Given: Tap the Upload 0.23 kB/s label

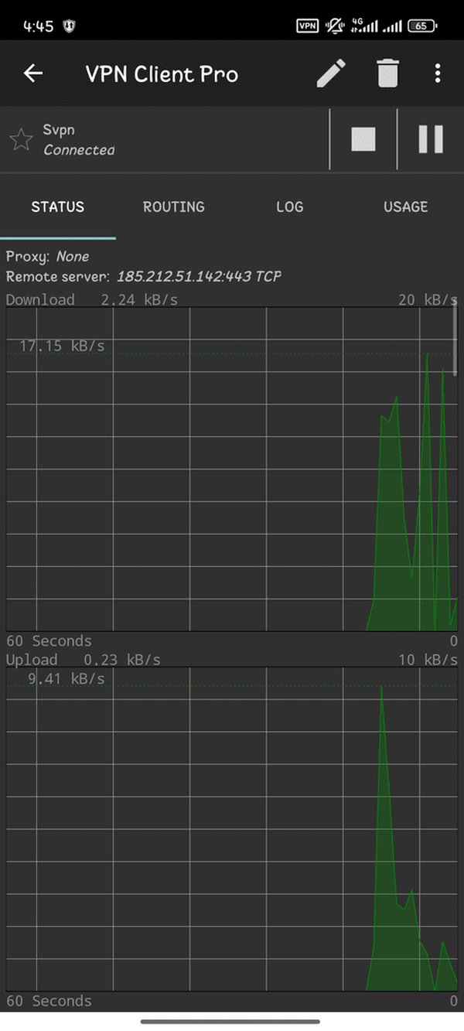Looking at the screenshot, I should (84, 660).
